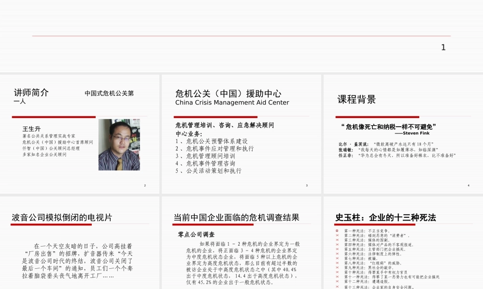Click the 任正非 quote line

[397, 156]
